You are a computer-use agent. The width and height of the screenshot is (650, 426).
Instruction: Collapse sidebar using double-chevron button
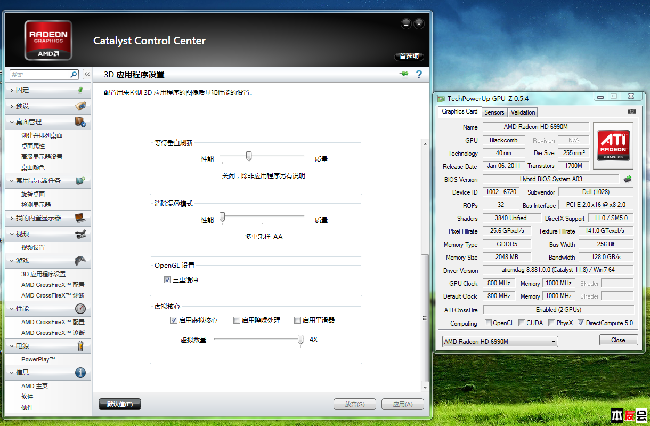pos(87,75)
